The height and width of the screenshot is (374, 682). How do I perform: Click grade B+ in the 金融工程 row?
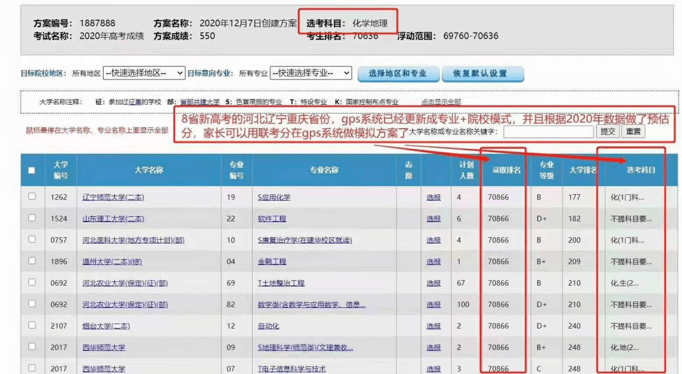point(541,262)
